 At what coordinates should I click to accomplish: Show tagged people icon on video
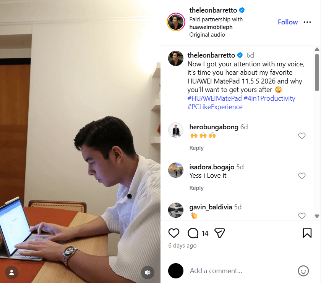12,272
